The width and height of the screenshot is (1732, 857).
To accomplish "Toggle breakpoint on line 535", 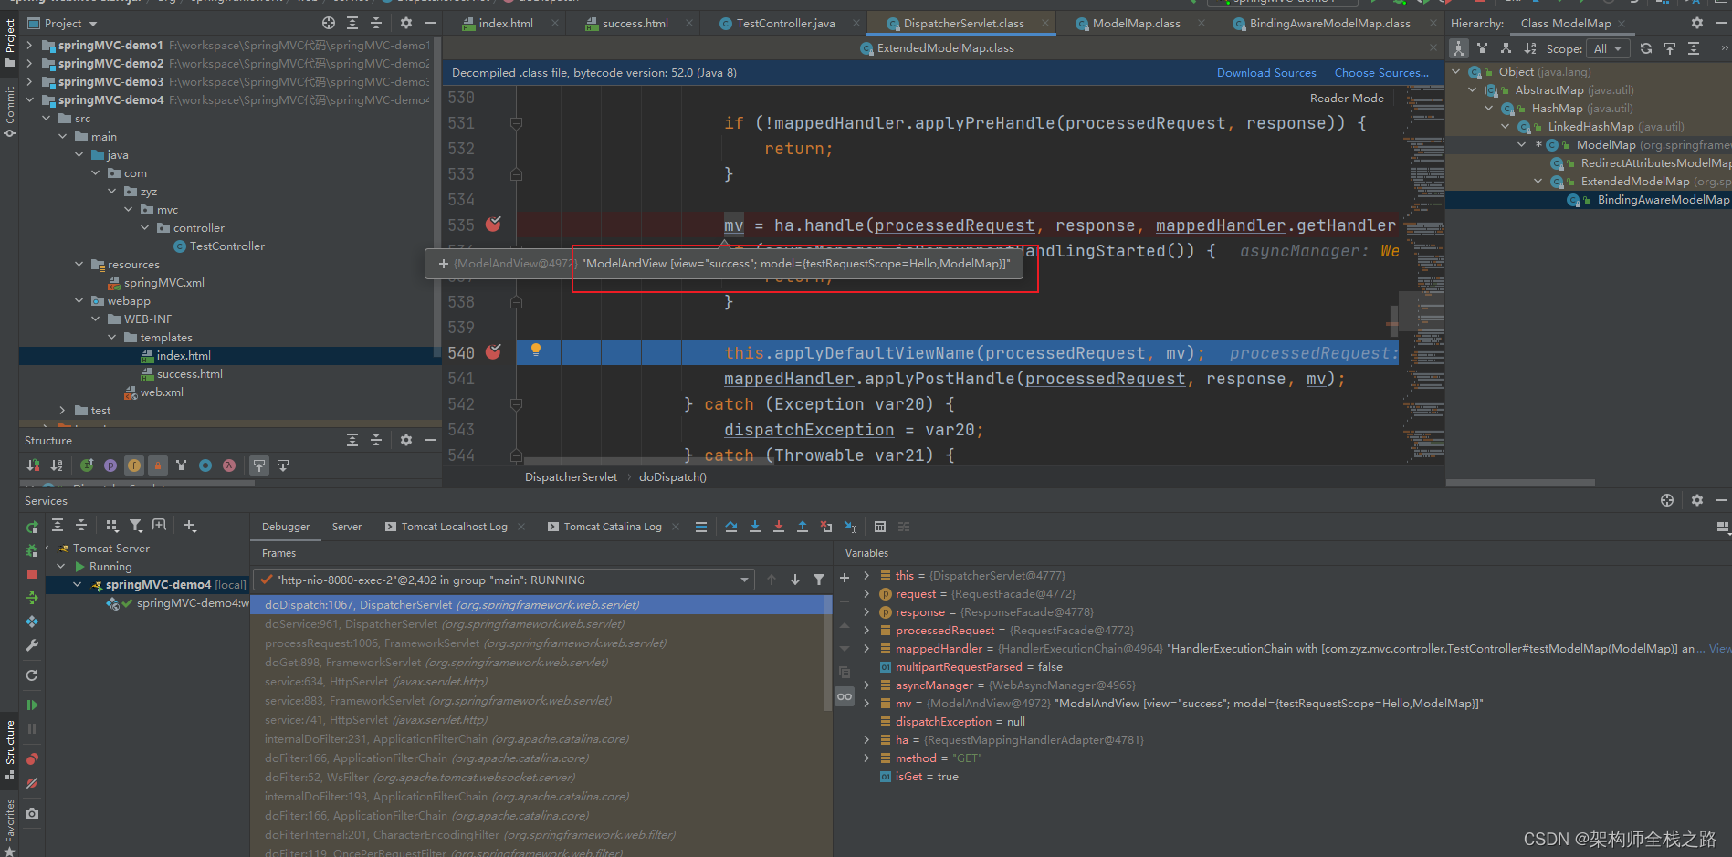I will (x=494, y=224).
